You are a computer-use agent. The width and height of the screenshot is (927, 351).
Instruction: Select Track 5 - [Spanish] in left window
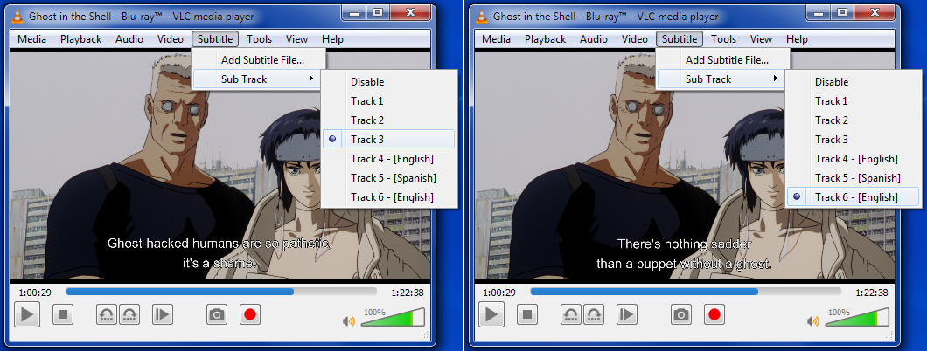389,177
